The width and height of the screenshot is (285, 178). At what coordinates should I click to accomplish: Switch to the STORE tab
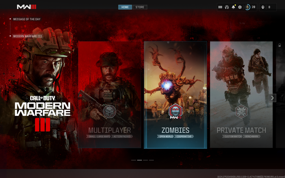coord(140,7)
